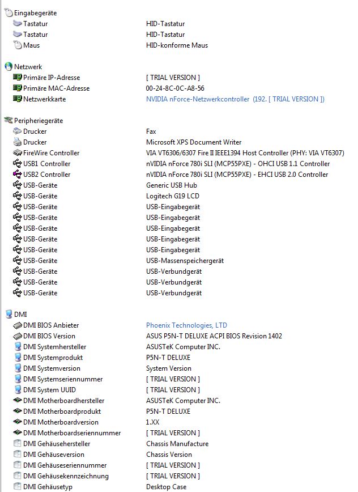The image size is (358, 492).
Task: Click the FireWire Controller icon
Action: 17,153
